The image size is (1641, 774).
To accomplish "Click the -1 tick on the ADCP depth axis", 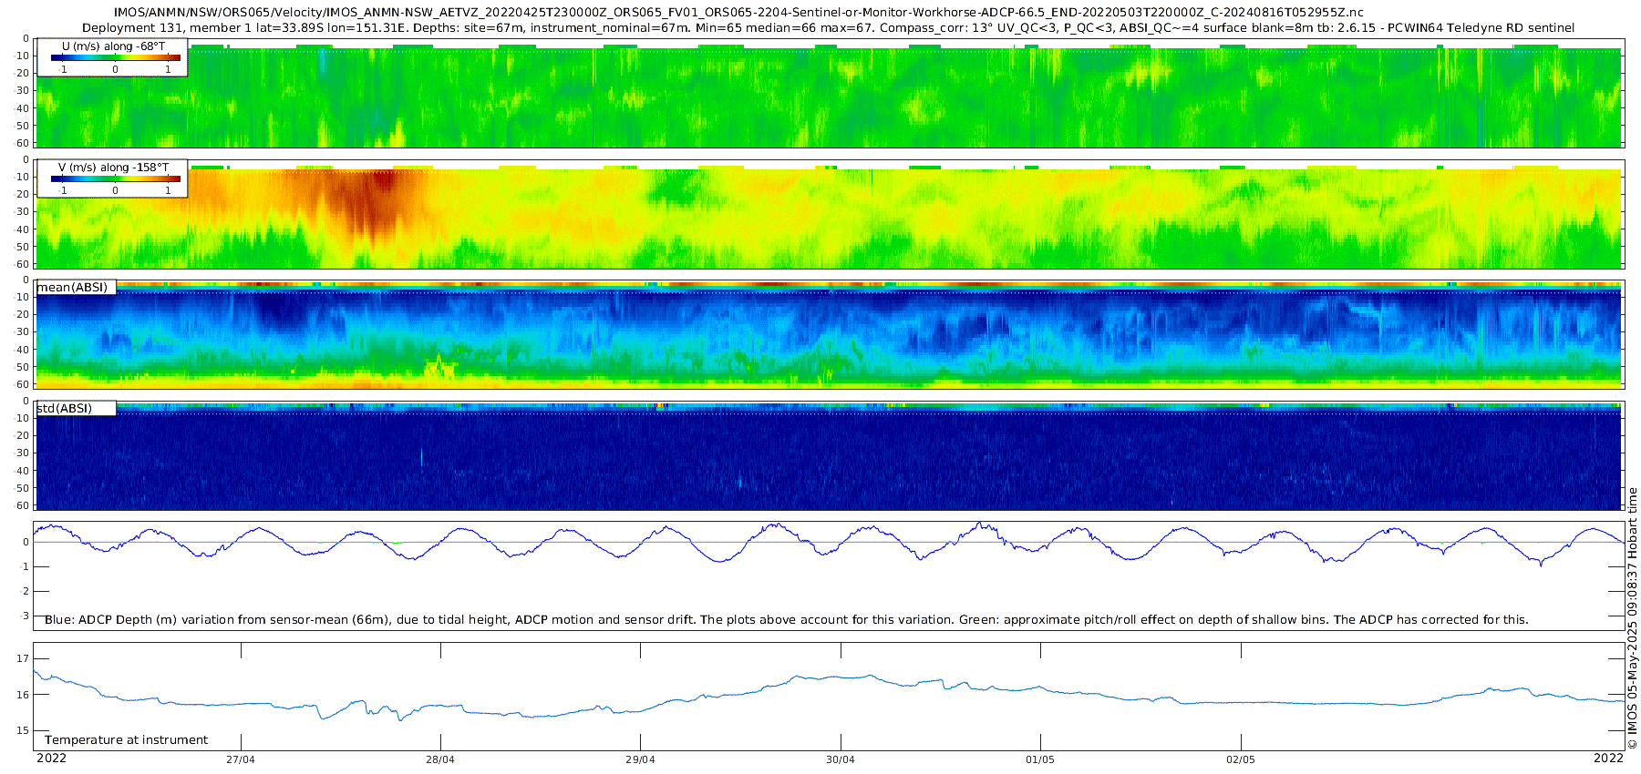I will click(x=25, y=566).
